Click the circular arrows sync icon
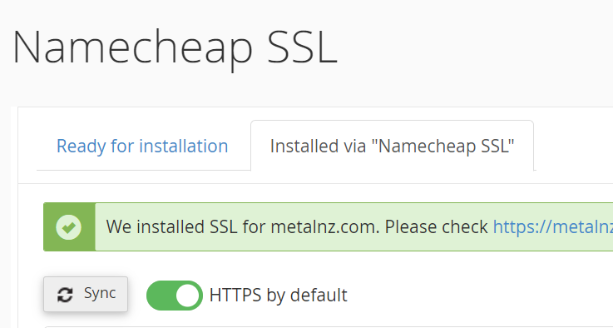The height and width of the screenshot is (328, 613). (x=65, y=295)
